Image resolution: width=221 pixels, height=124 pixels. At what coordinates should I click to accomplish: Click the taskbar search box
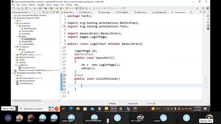(x=33, y=109)
